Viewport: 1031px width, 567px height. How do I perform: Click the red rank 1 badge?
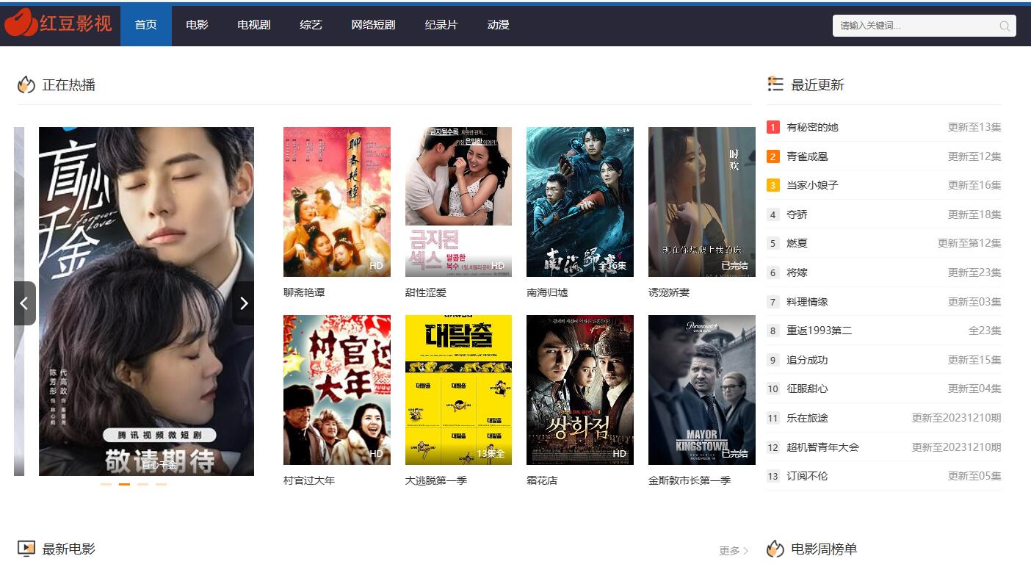[773, 127]
